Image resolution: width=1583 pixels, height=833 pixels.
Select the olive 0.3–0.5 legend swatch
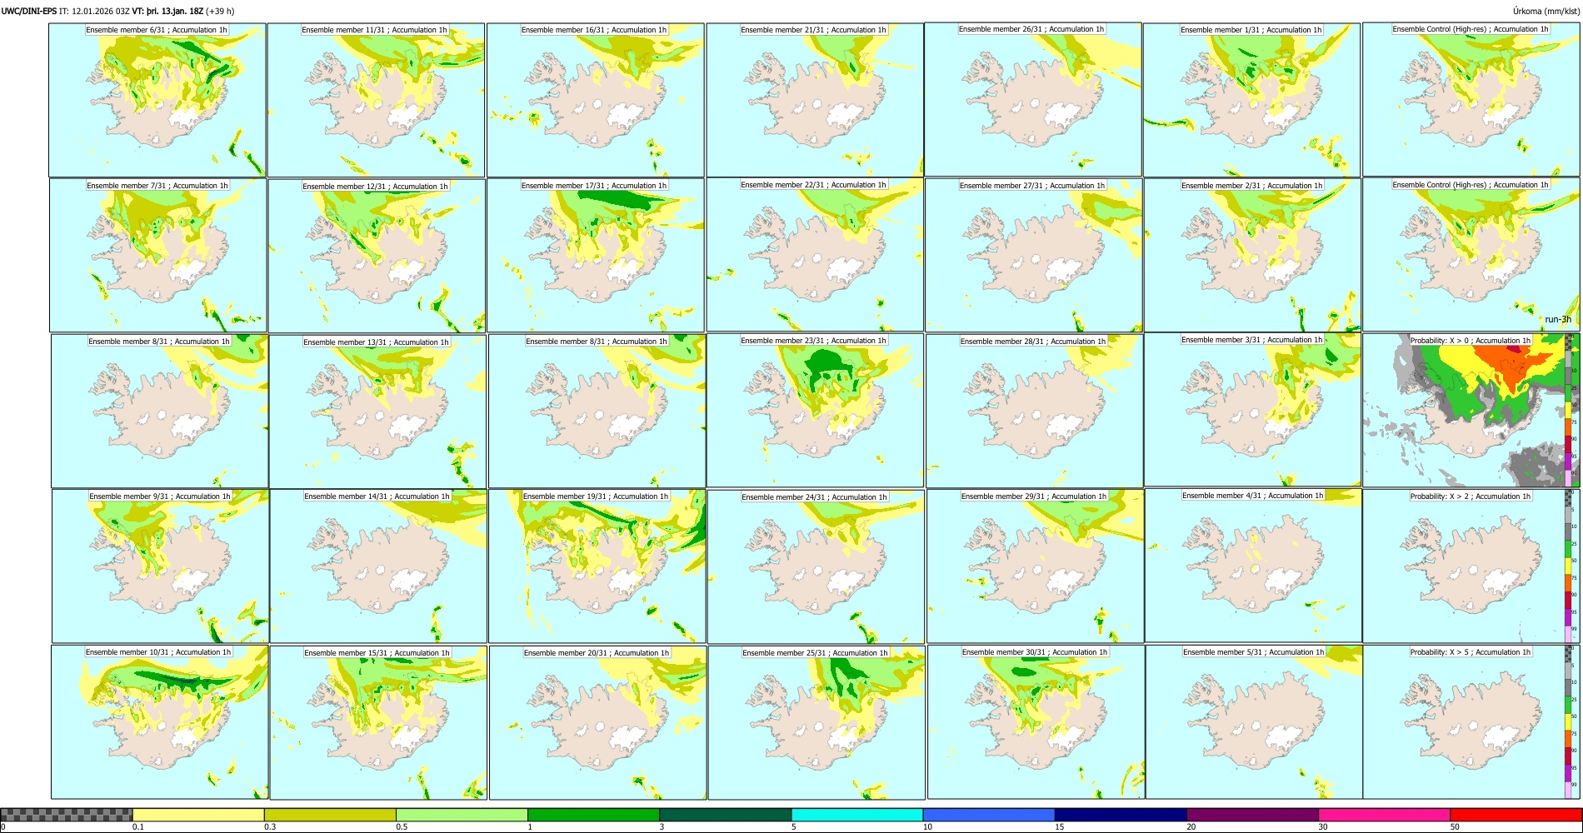(x=330, y=815)
